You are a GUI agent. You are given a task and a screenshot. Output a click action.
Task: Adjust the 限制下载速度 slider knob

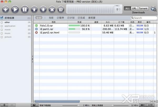coord(78,105)
